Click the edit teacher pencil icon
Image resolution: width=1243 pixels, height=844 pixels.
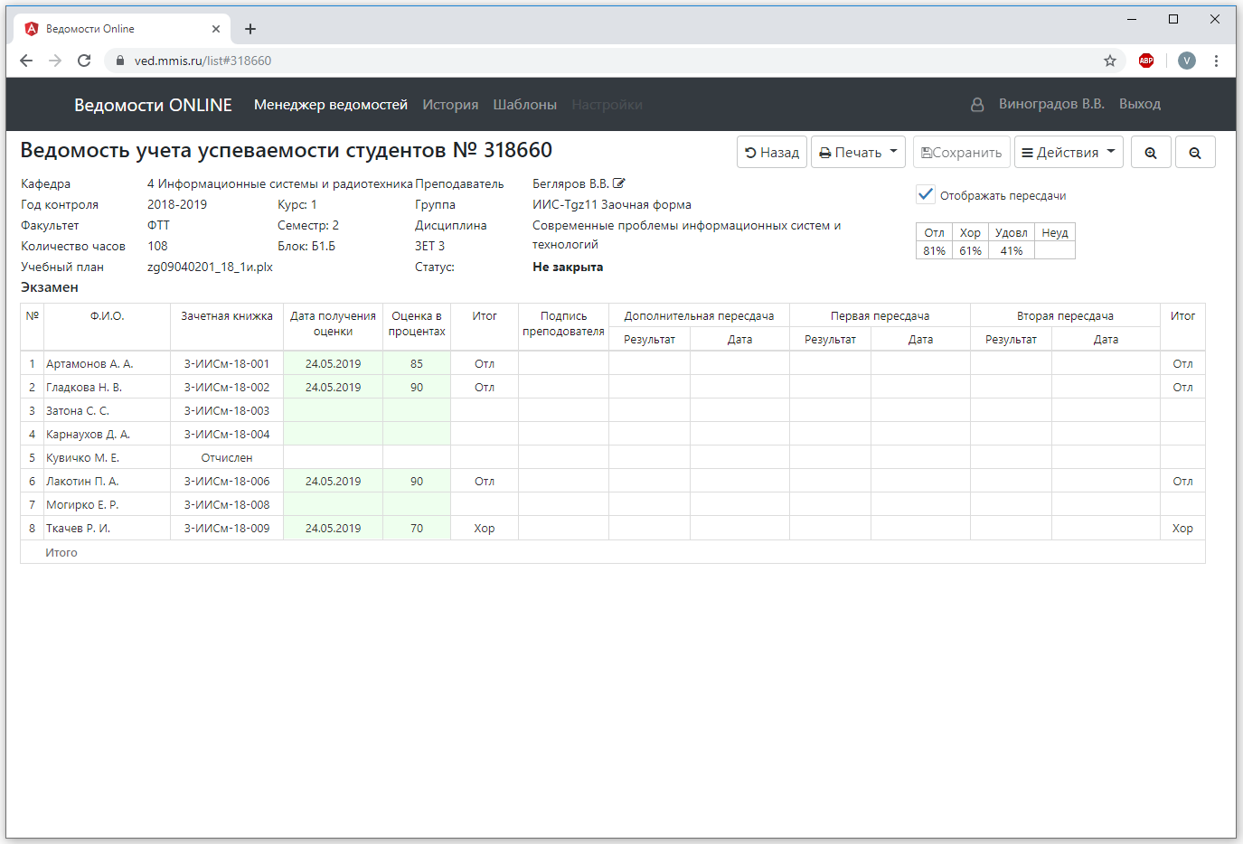[619, 183]
